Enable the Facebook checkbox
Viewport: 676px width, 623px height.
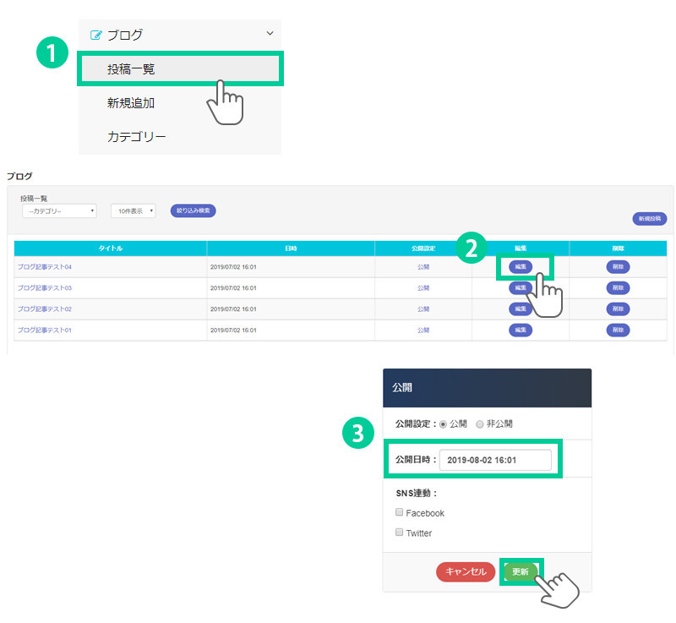399,512
